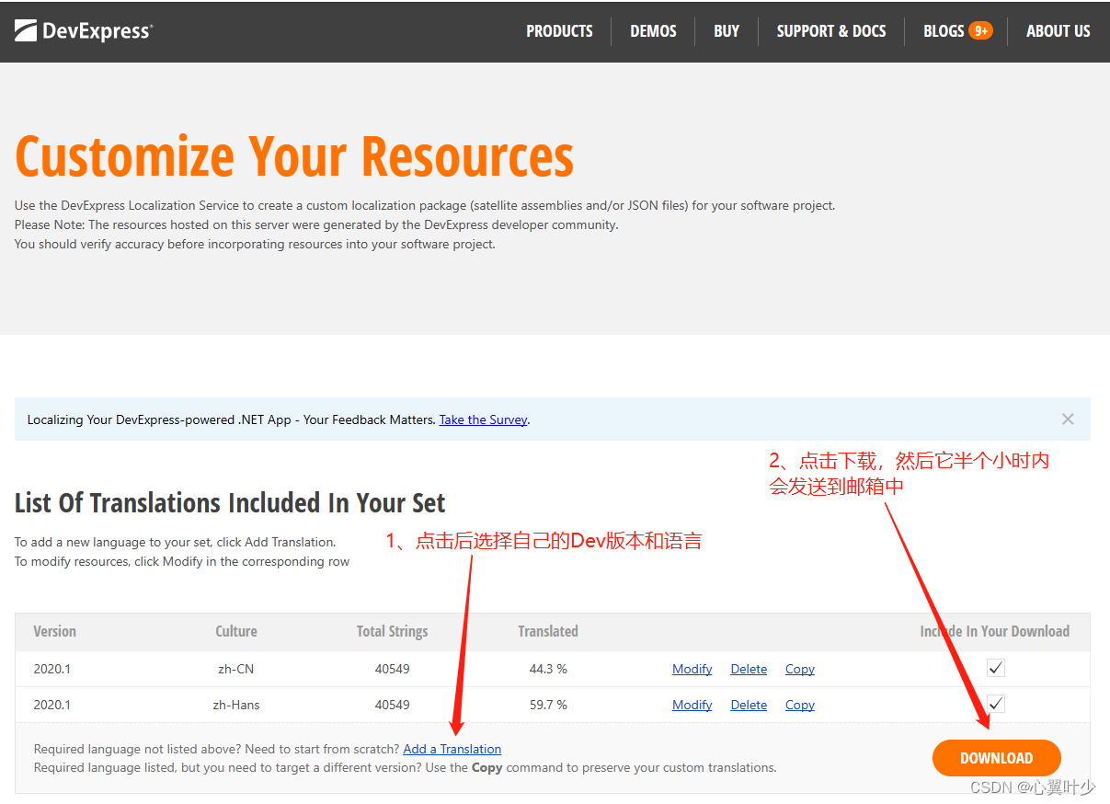Select the zh-CN culture cell

tap(236, 669)
